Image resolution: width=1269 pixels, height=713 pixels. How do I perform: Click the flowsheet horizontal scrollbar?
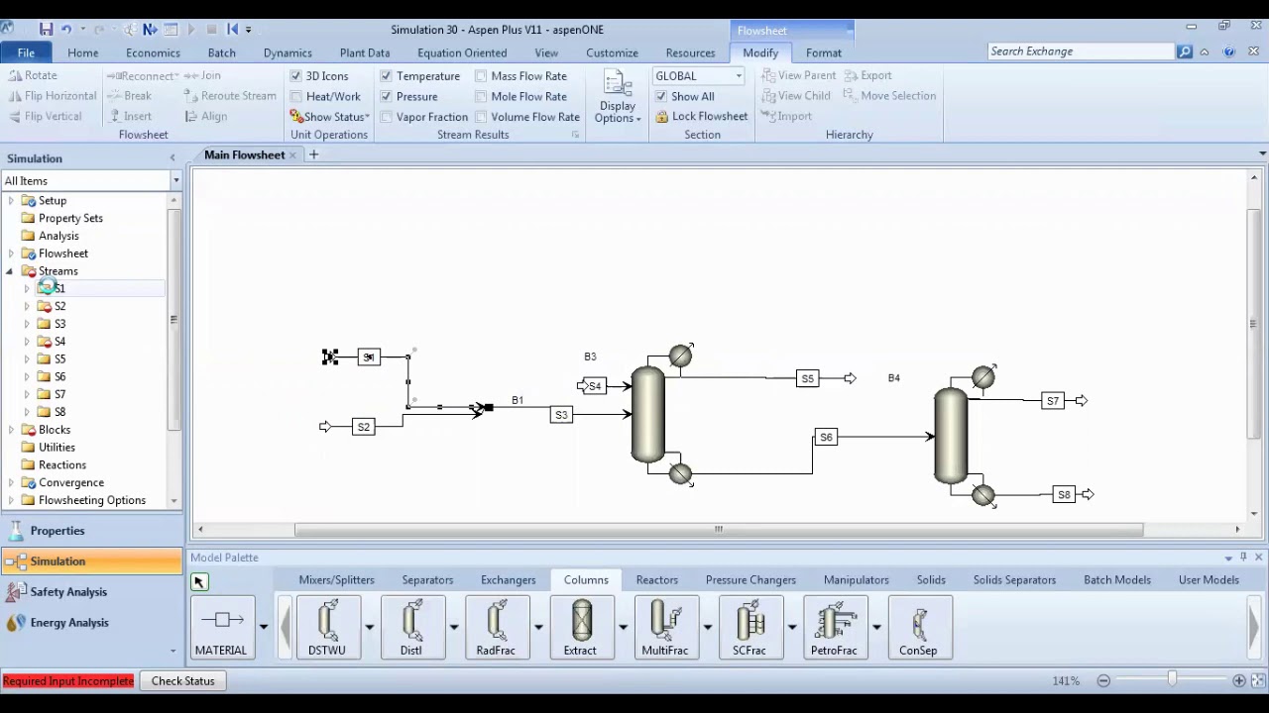[x=719, y=530]
